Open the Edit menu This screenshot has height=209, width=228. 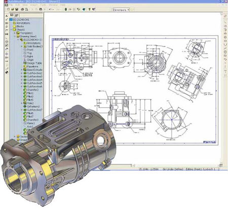click(17, 5)
